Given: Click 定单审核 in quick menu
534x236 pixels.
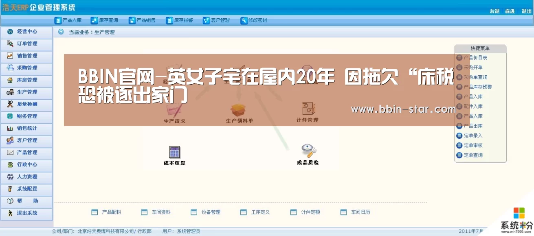Looking at the screenshot, I should coord(470,146).
